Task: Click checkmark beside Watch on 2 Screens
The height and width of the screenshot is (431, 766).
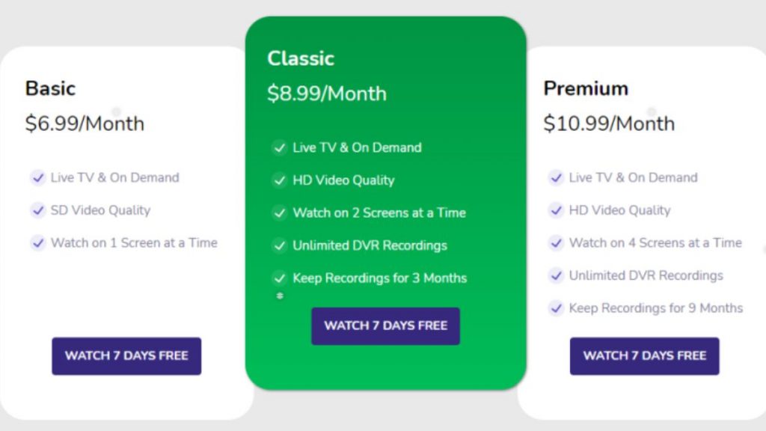Action: pos(280,213)
